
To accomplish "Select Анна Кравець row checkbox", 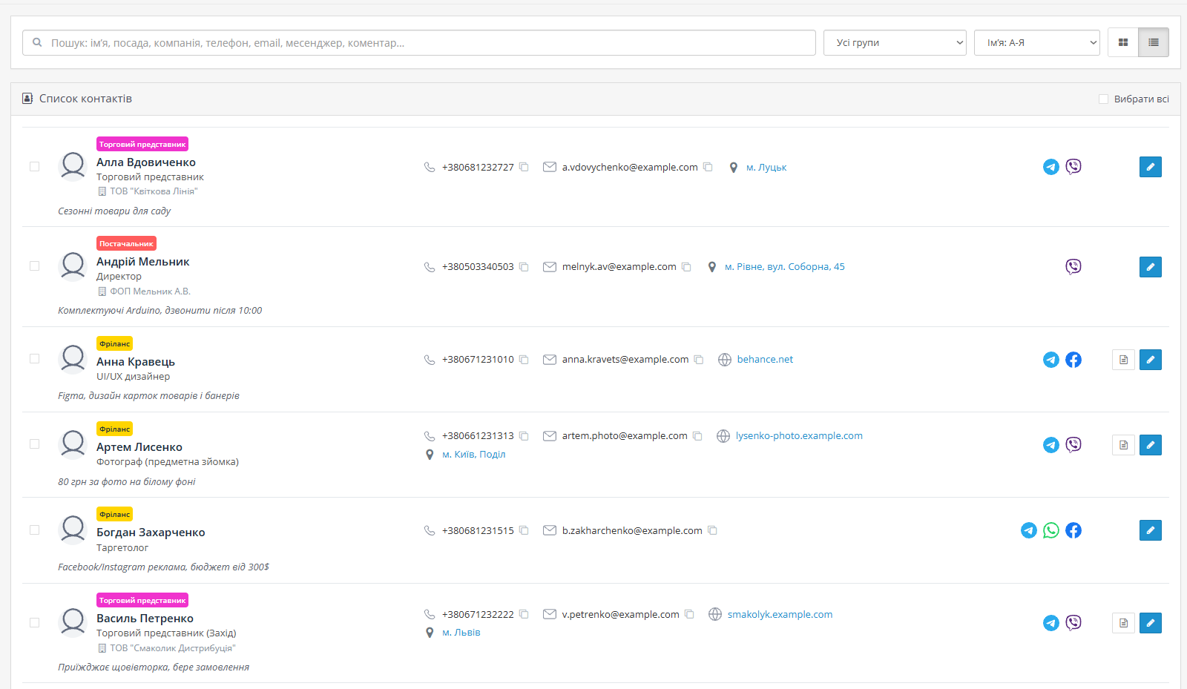I will (34, 359).
